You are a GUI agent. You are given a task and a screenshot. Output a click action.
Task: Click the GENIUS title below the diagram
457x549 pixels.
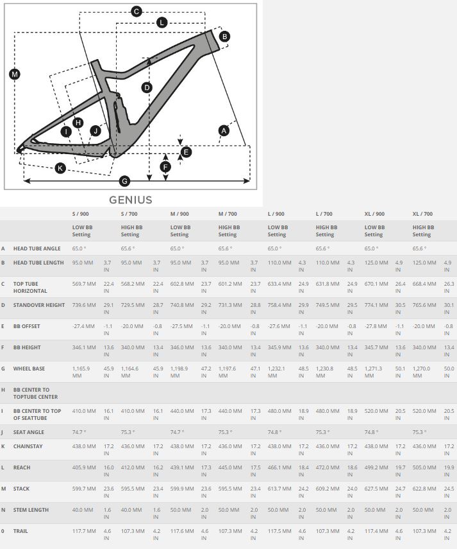(x=130, y=200)
